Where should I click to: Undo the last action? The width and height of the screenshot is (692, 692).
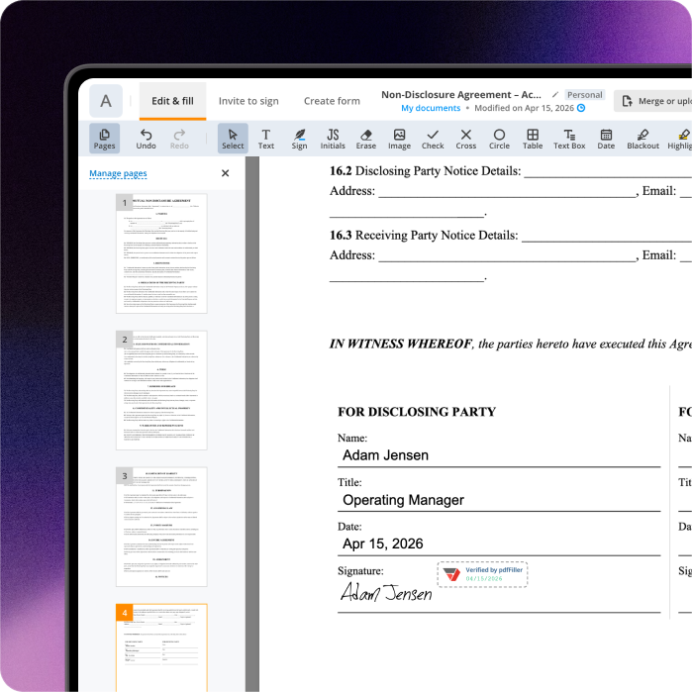146,139
